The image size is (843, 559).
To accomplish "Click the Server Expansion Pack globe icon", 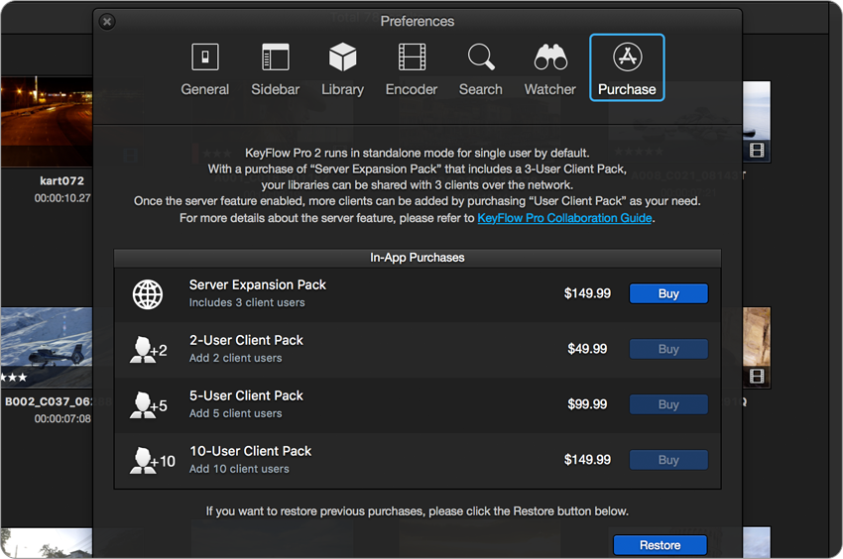I will 148,294.
